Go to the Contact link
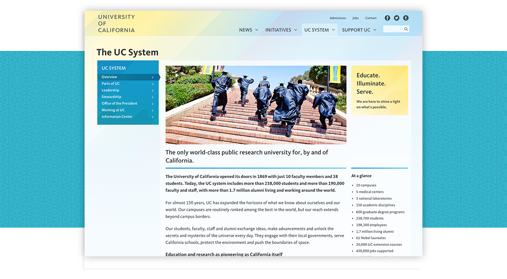This screenshot has width=507, height=279. pyautogui.click(x=371, y=18)
